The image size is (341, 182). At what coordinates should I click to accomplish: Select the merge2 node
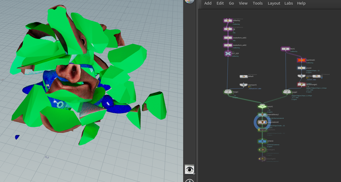(287, 92)
